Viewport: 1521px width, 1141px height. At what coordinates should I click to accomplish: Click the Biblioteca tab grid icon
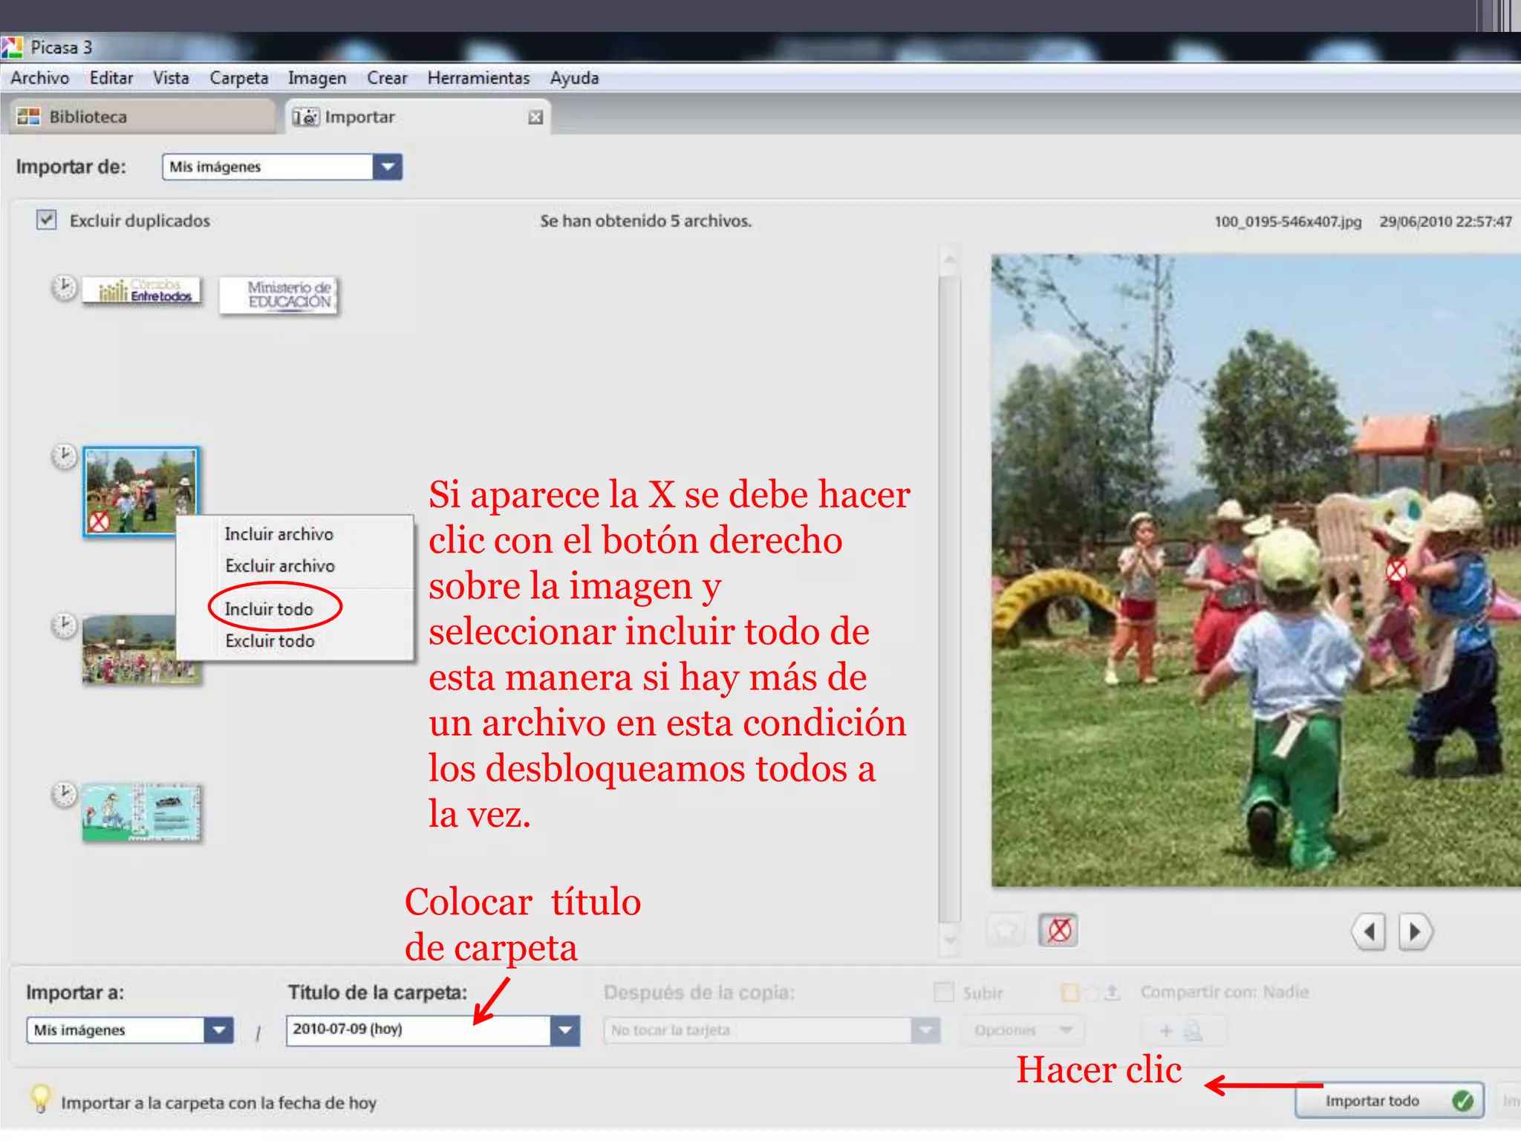click(x=29, y=117)
